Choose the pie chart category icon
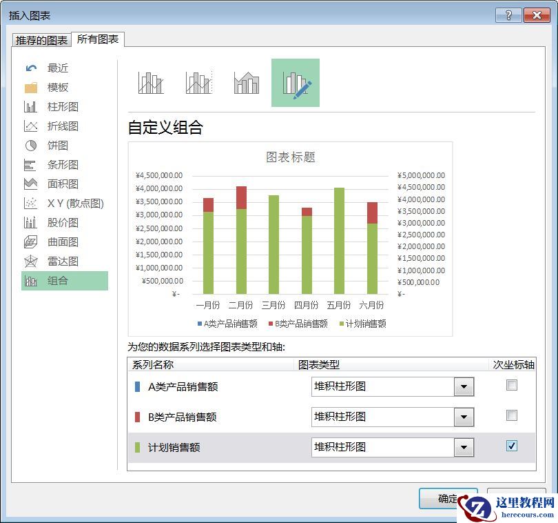The width and height of the screenshot is (558, 523). pos(31,146)
